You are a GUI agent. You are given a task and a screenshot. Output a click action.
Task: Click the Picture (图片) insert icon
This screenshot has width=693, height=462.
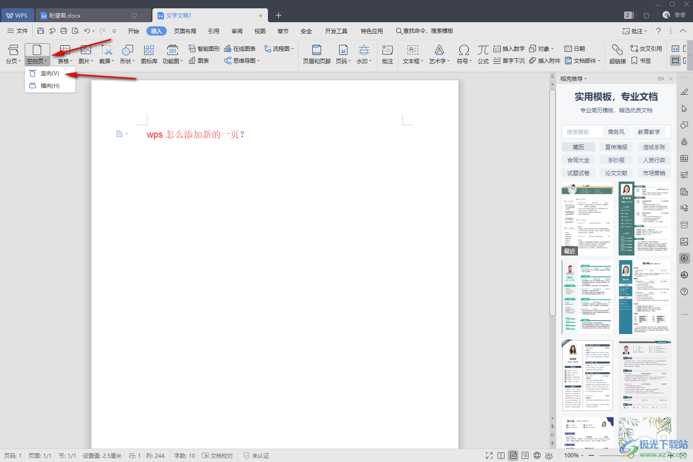click(86, 50)
